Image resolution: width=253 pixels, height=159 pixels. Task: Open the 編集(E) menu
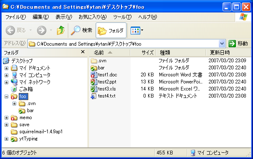[41, 17]
